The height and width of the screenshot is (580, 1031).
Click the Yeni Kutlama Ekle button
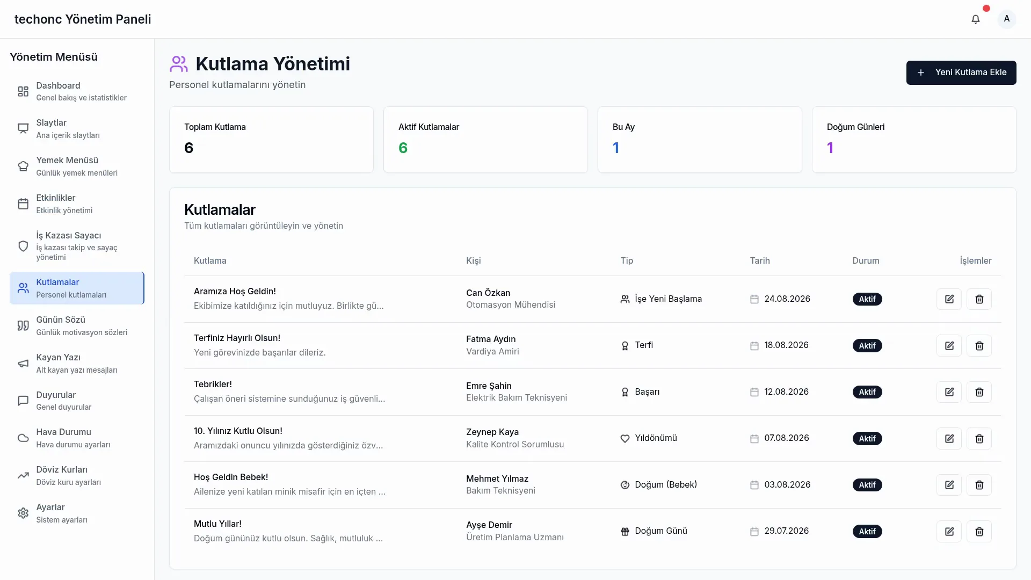[x=961, y=73]
